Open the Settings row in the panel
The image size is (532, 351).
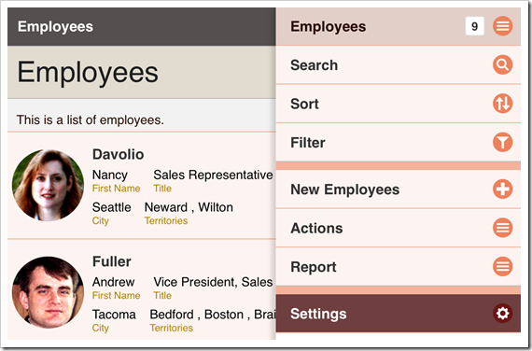coord(399,314)
